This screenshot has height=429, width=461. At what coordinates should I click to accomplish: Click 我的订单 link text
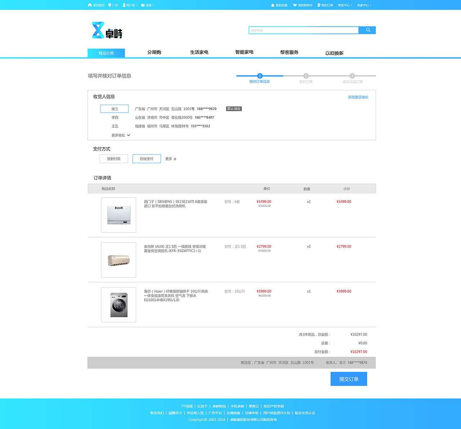tap(327, 5)
